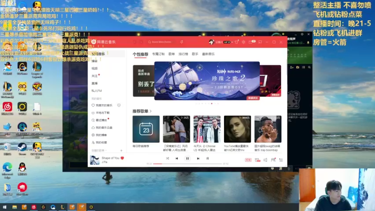The height and width of the screenshot is (211, 375).
Task: Open QQ penguin desktop shortcut
Action: pyautogui.click(x=22, y=169)
